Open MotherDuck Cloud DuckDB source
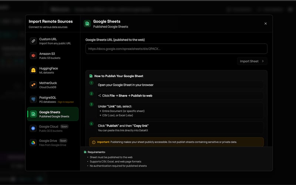Viewport: 296px width, 185px height. click(53, 85)
